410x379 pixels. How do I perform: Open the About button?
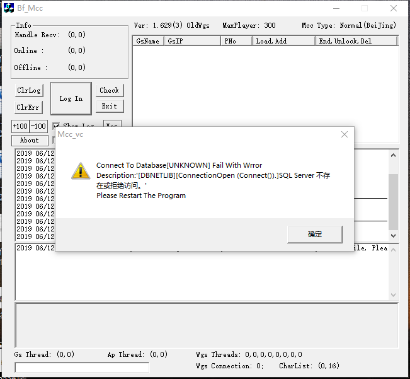(29, 140)
